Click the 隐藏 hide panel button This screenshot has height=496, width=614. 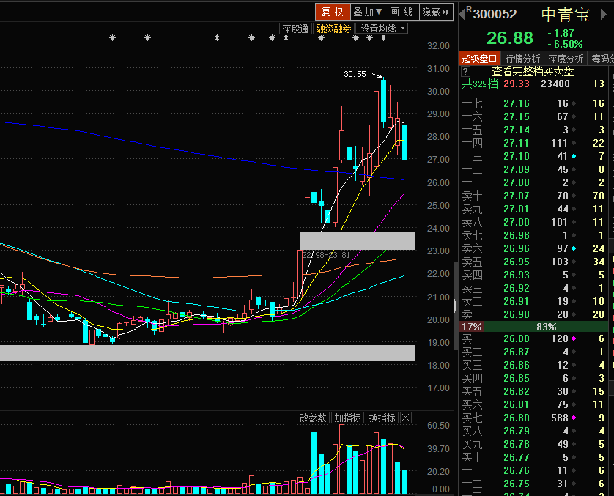coord(436,12)
